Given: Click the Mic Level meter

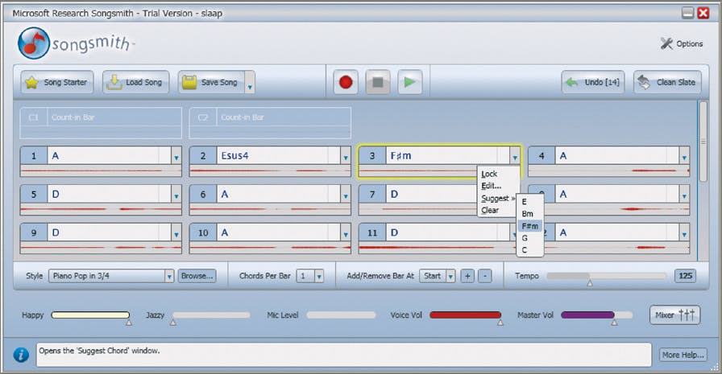Looking at the screenshot, I should [x=341, y=315].
